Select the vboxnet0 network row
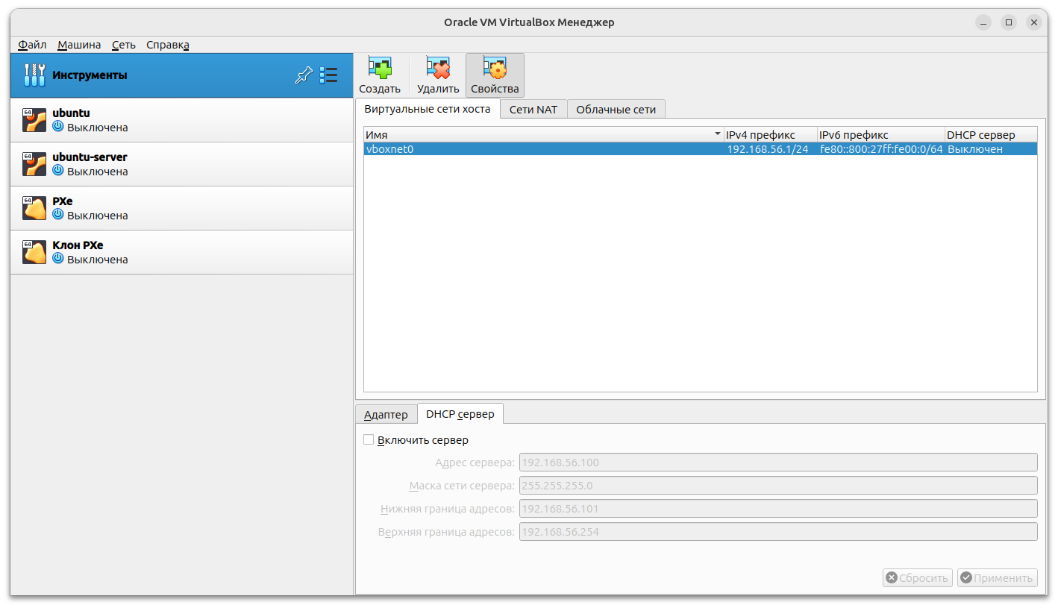Viewport: 1058px width, 608px height. point(701,149)
